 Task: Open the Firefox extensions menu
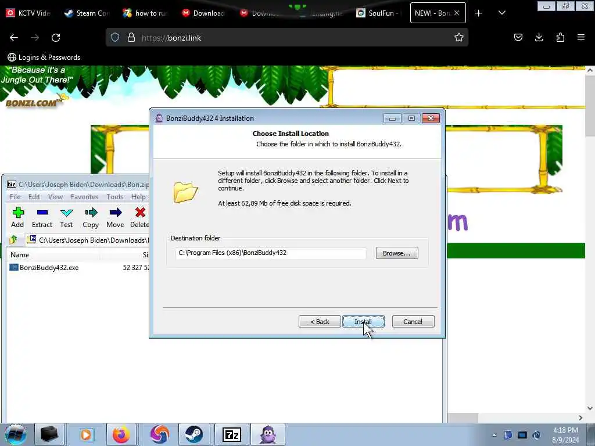560,37
